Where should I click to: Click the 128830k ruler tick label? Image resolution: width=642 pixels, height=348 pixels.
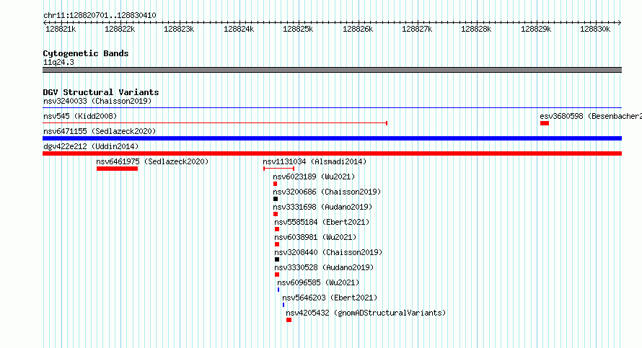pyautogui.click(x=595, y=29)
